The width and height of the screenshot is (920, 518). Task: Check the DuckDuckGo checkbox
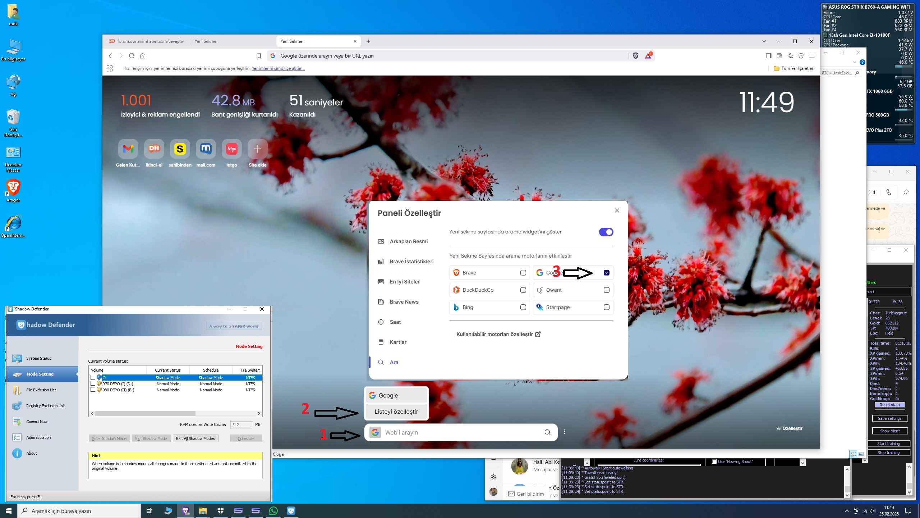pos(523,290)
